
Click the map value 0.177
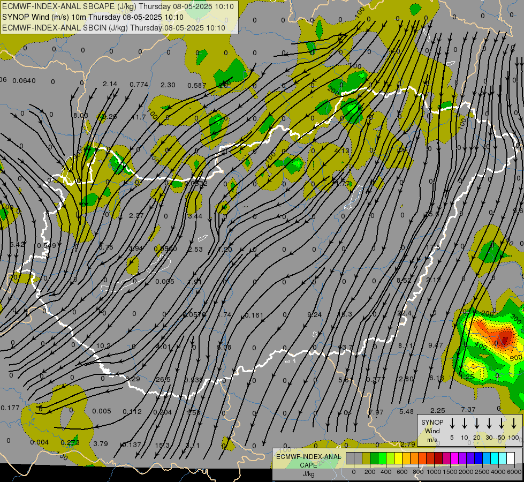(x=10, y=408)
